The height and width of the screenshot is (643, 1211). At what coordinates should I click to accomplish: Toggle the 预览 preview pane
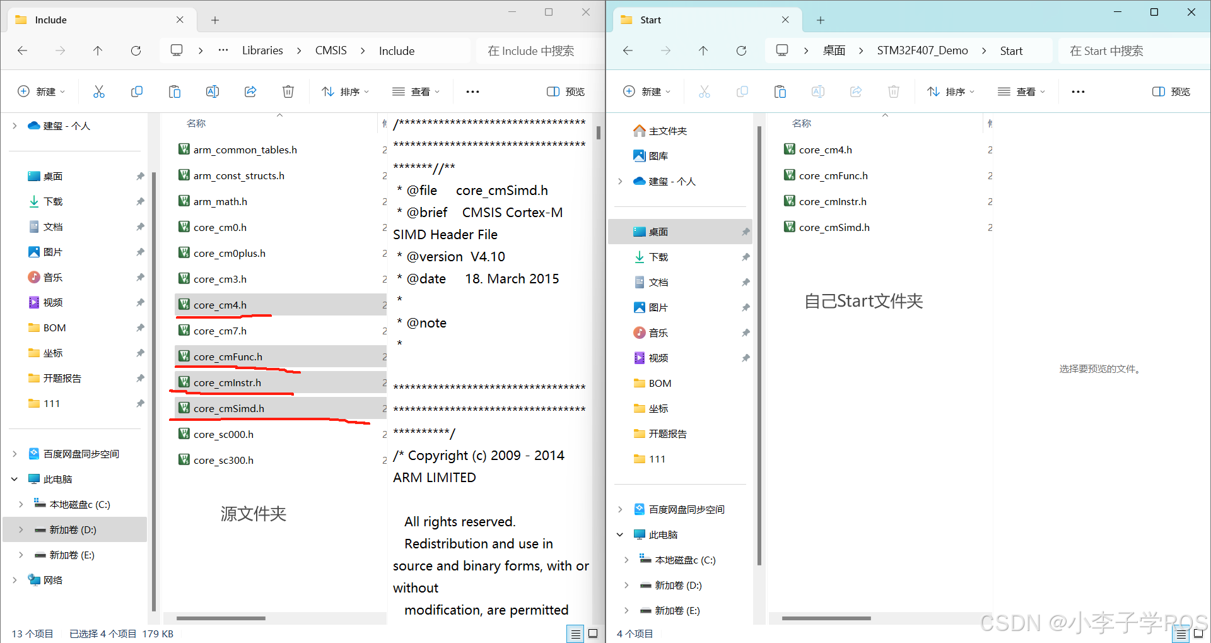[566, 91]
